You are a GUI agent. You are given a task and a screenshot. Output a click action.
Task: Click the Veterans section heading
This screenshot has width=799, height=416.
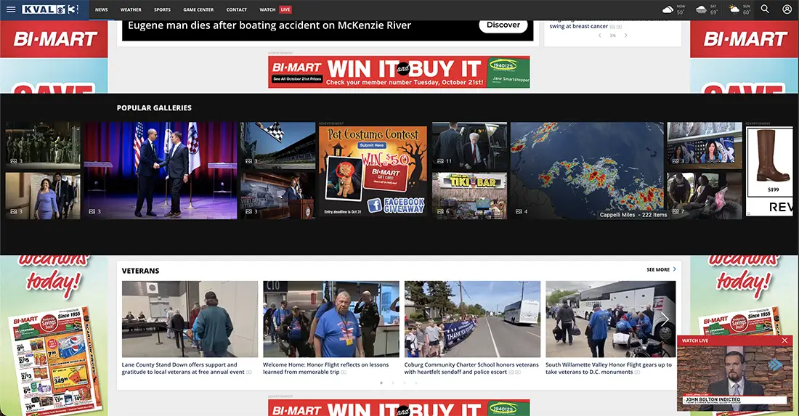tap(141, 271)
